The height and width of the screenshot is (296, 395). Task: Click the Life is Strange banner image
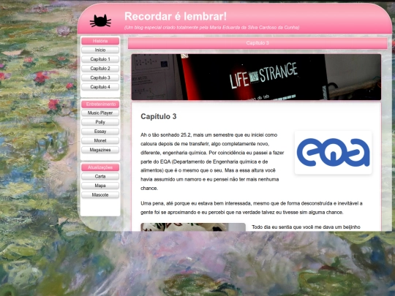[256, 77]
